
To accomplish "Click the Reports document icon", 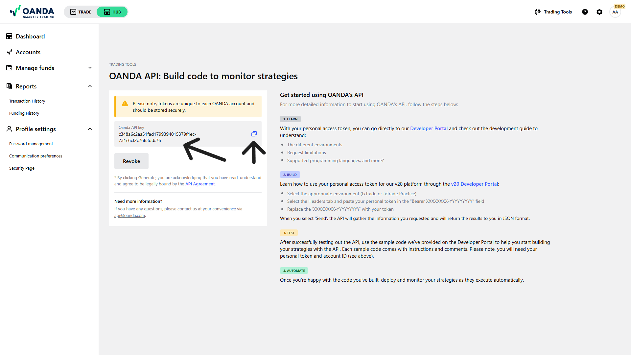I will [9, 86].
